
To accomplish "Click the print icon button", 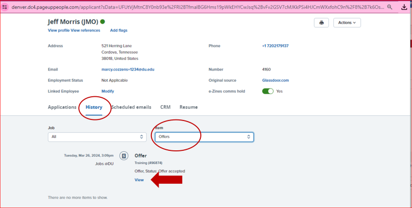I will [321, 23].
